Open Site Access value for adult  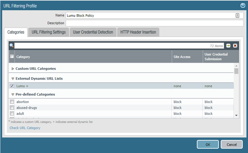178,114
